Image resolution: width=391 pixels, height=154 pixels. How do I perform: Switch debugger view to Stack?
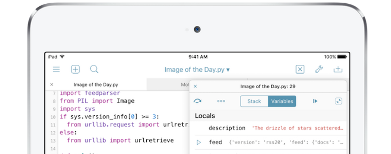point(254,101)
